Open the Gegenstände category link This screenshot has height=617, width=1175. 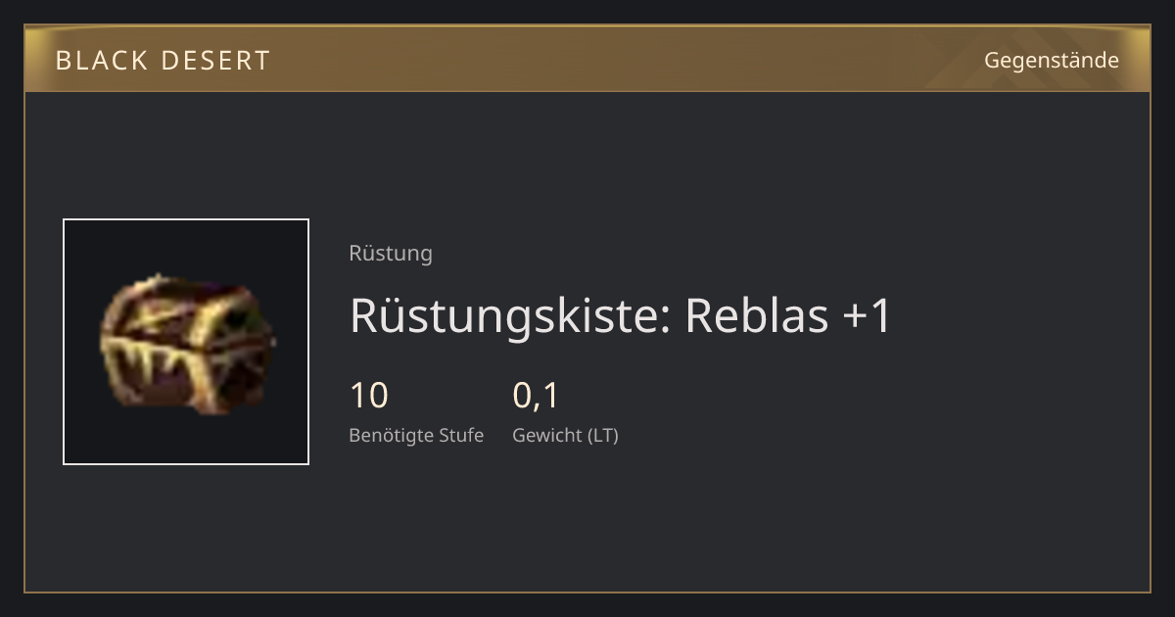[1051, 60]
